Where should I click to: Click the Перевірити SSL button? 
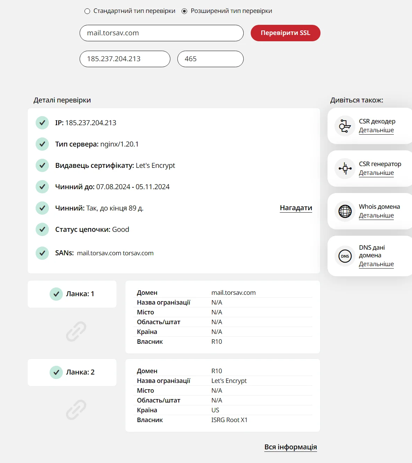286,33
